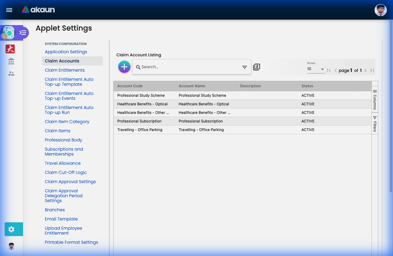Open the Travel Allowance link
393x256 pixels.
[x=63, y=163]
